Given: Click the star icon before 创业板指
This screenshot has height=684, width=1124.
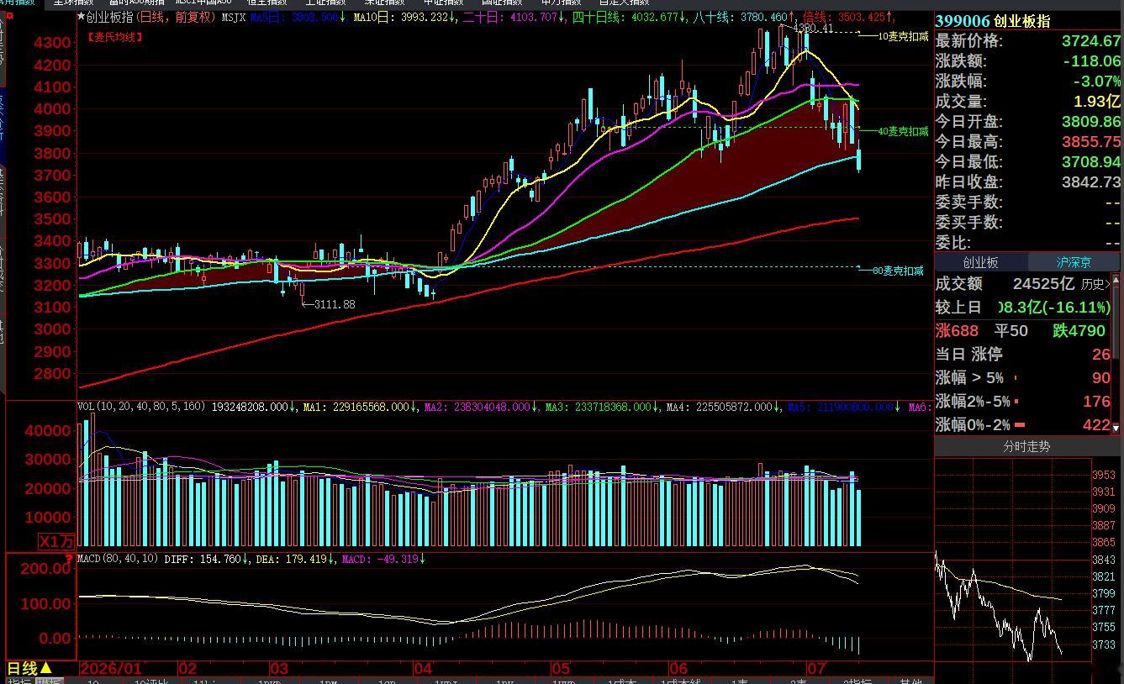Looking at the screenshot, I should pos(81,17).
